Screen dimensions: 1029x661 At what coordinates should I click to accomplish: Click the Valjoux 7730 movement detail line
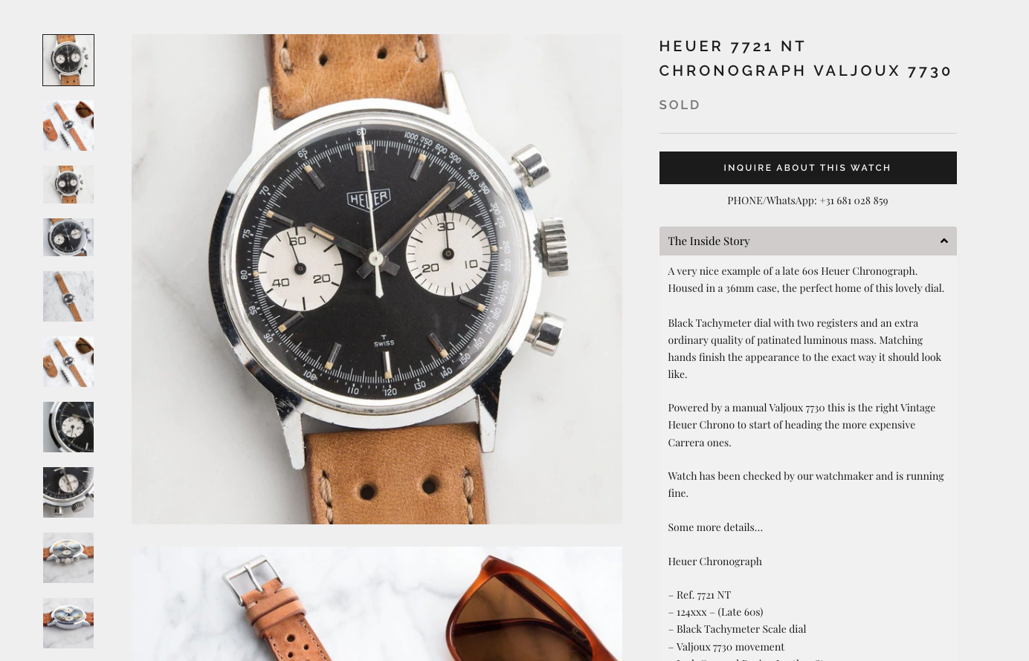click(726, 647)
